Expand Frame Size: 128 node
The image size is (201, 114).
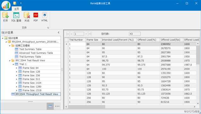point(16,72)
